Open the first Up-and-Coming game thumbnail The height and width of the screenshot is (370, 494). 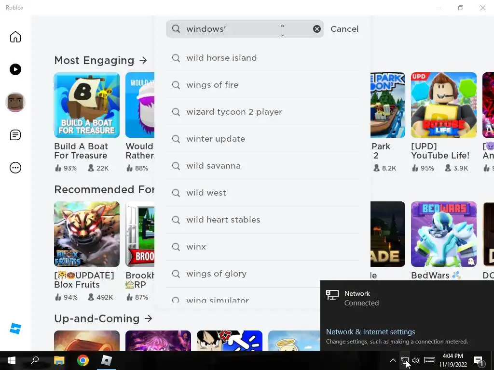coord(87,341)
